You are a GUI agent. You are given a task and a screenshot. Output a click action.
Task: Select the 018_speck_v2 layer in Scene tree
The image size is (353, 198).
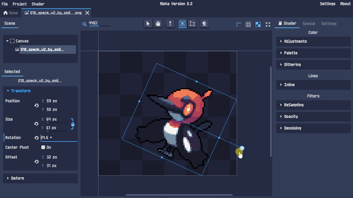47,50
